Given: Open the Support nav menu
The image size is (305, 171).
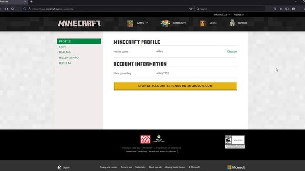Looking at the screenshot, I should tap(243, 23).
